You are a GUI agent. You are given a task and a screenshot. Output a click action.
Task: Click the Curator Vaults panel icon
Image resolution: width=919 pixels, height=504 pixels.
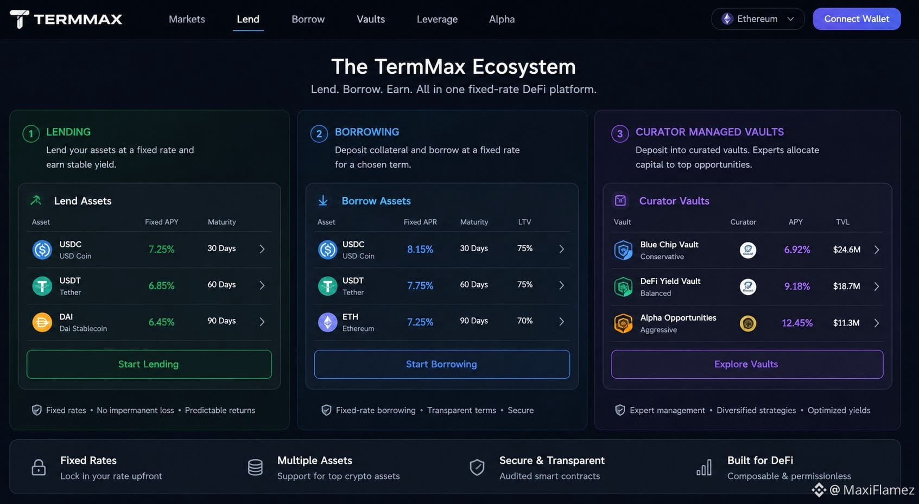click(620, 201)
